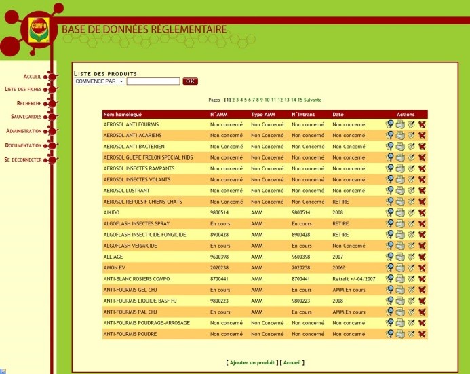Click Ajouter un produit link
The height and width of the screenshot is (374, 470).
[x=252, y=362]
